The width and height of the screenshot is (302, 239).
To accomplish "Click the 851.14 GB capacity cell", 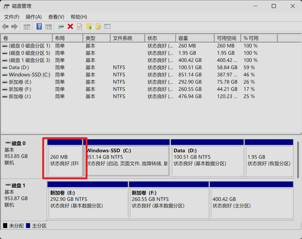I will pyautogui.click(x=190, y=75).
